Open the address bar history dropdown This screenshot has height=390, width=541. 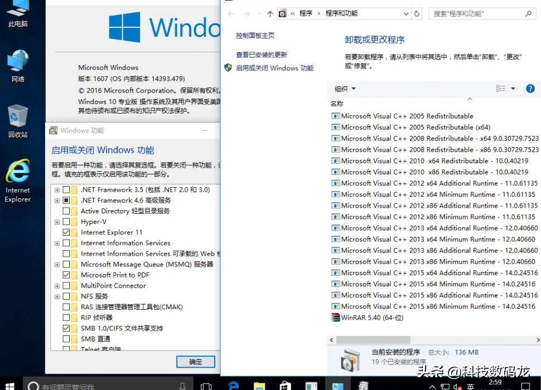[406, 14]
